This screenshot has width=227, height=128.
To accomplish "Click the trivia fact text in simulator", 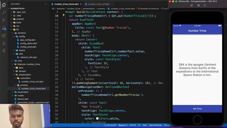I will pos(197,70).
